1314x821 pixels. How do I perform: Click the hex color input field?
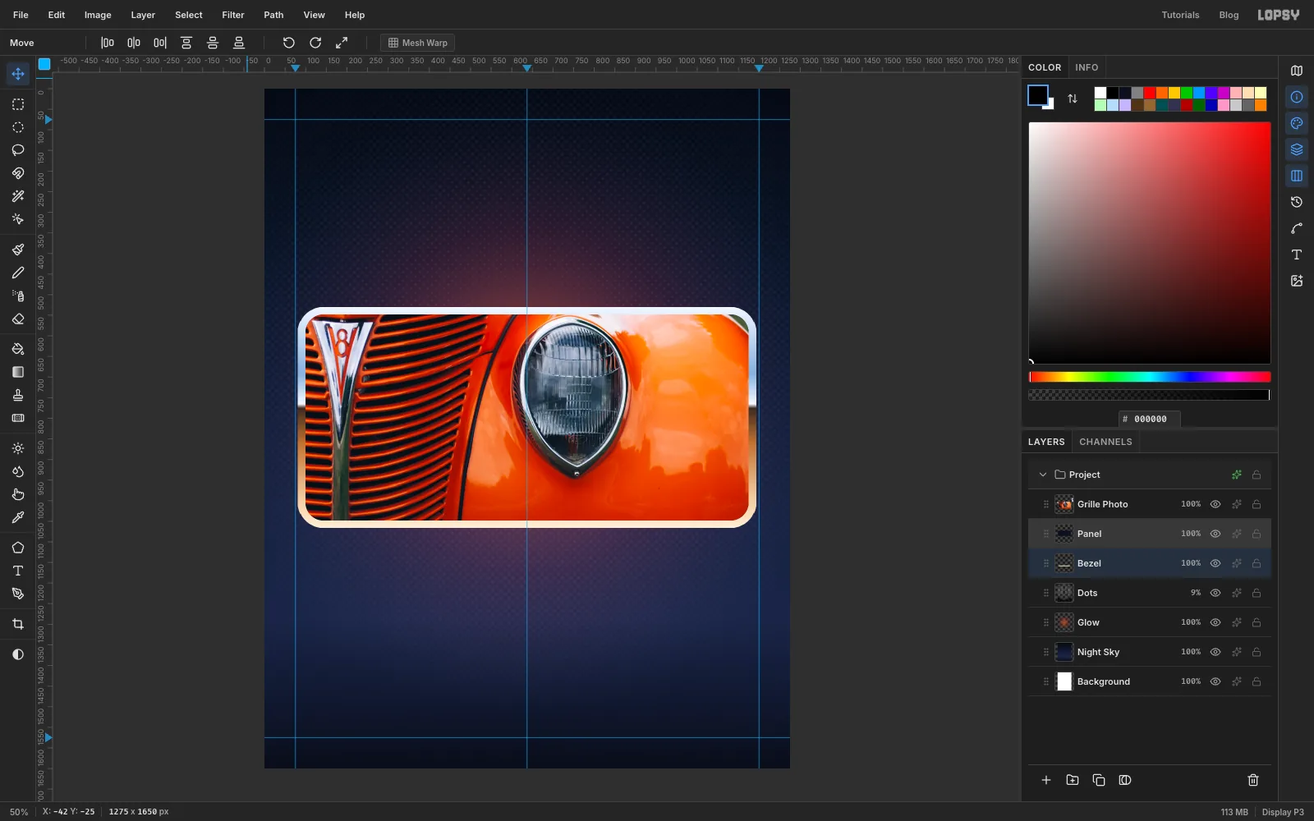[1150, 419]
